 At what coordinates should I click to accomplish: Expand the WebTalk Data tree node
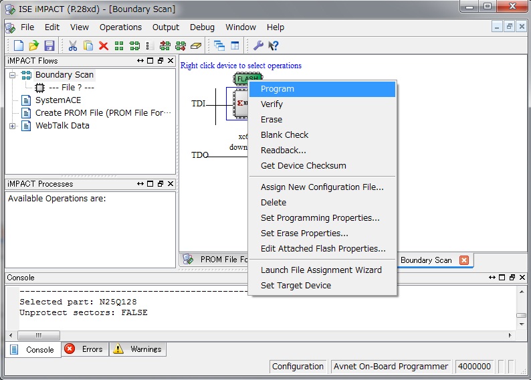[x=13, y=126]
